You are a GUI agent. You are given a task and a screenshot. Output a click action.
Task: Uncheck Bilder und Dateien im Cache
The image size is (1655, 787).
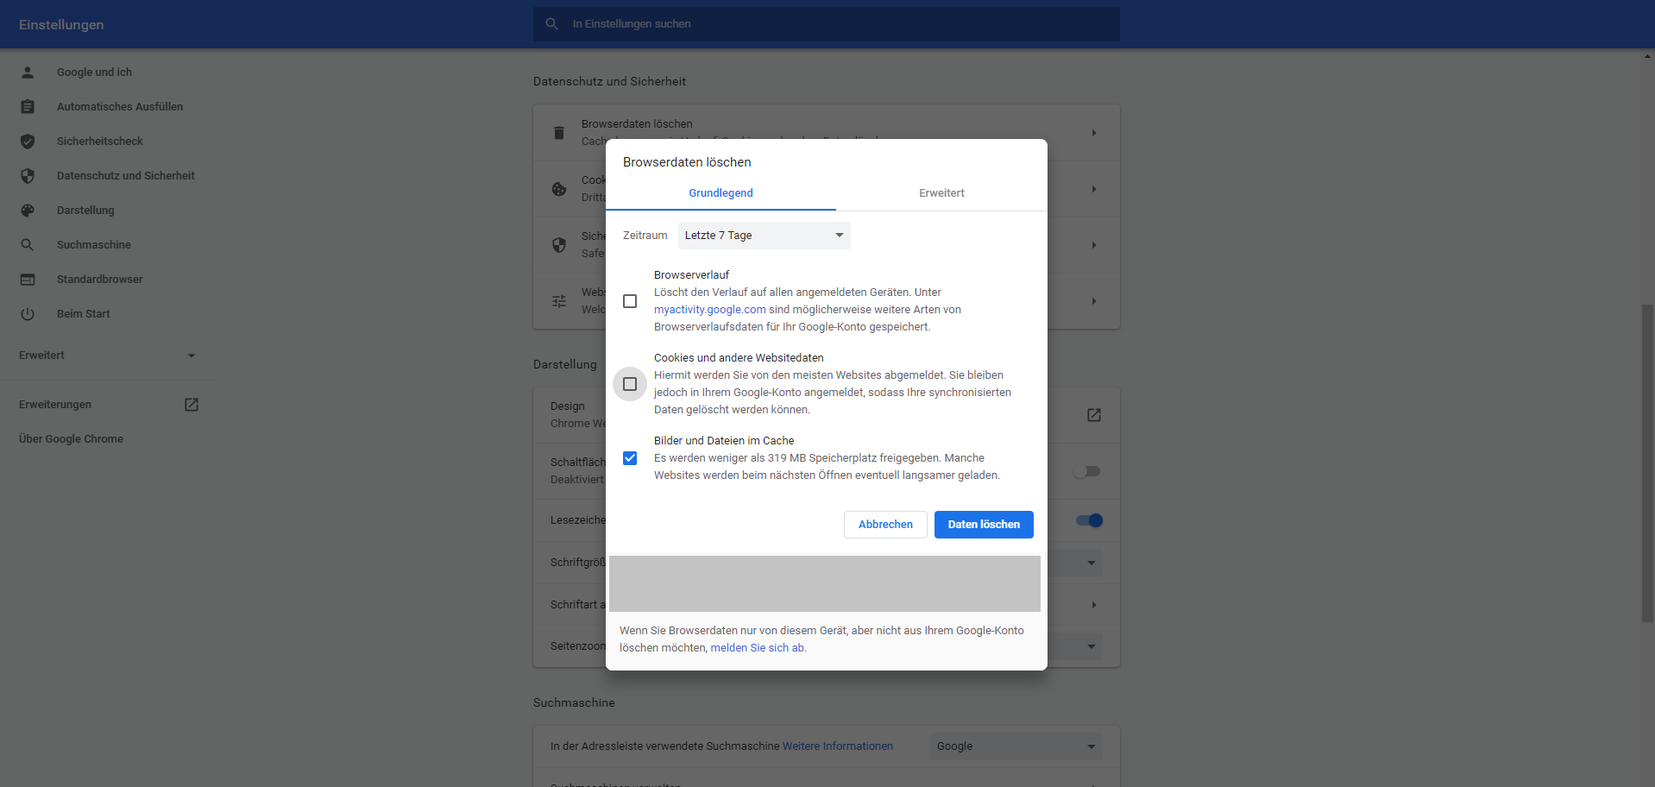click(x=630, y=458)
